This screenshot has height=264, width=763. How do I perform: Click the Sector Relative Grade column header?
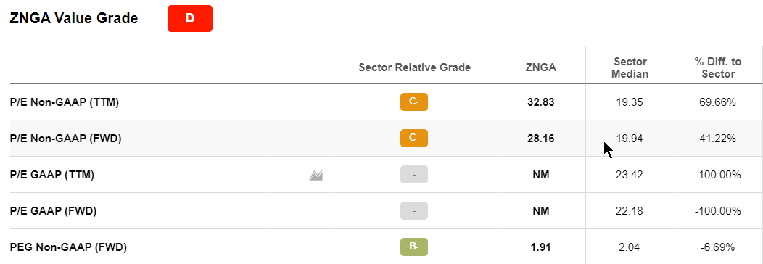tap(415, 67)
